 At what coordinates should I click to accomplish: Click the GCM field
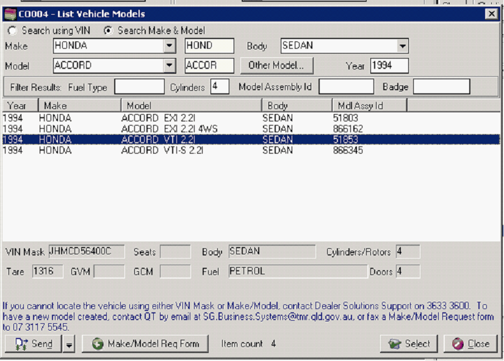(175, 271)
